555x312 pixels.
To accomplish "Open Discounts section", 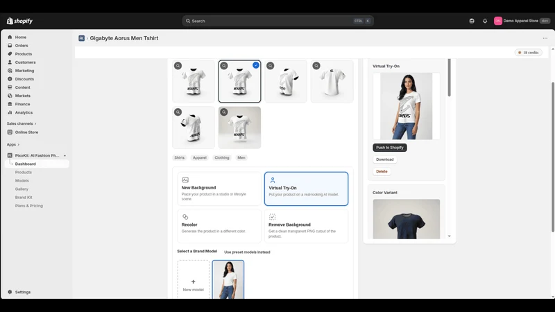I will [24, 79].
